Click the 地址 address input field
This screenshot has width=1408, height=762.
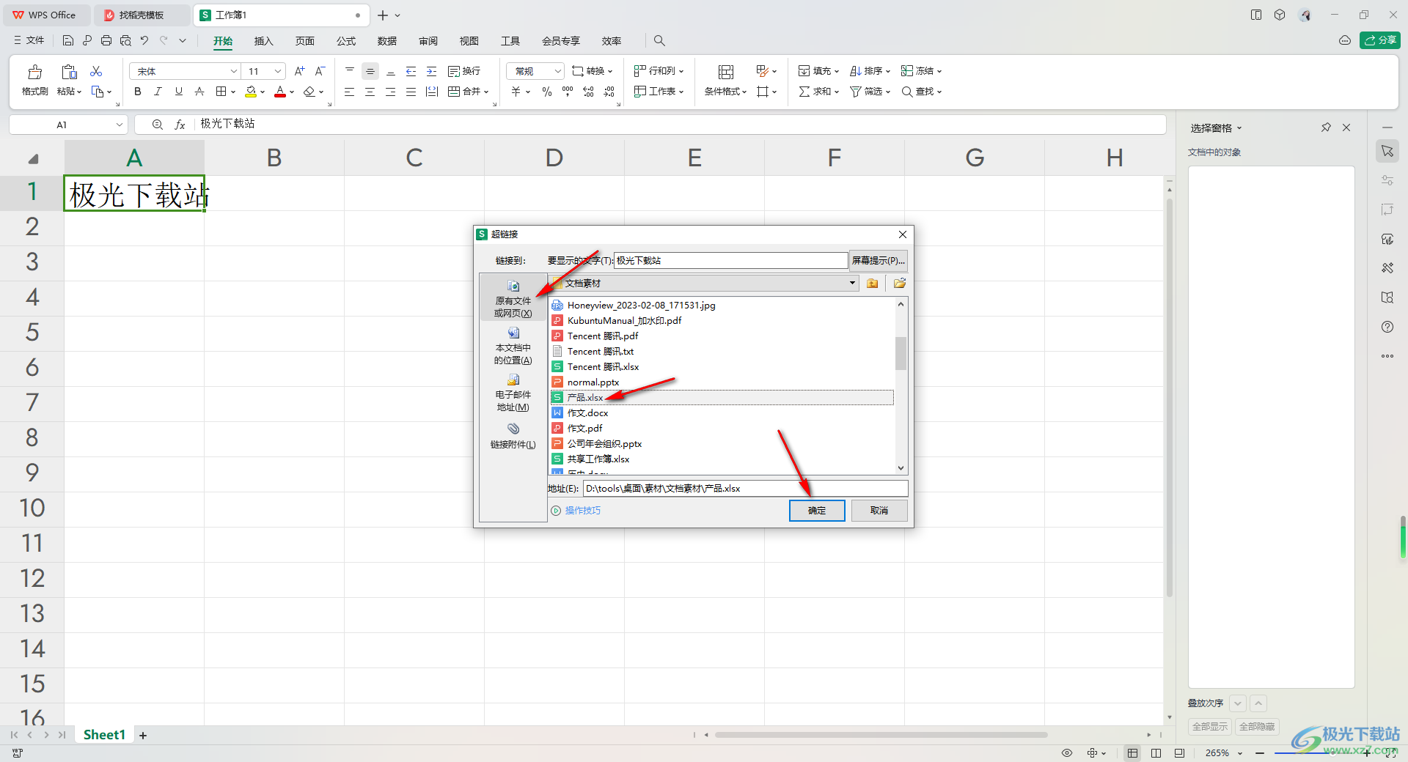tap(746, 489)
